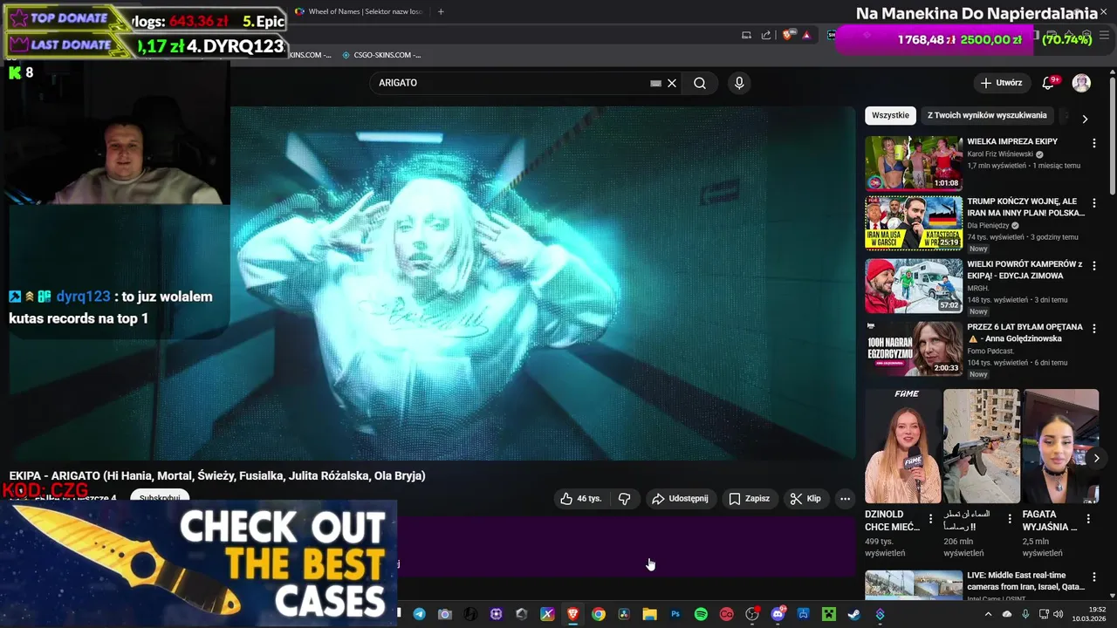Open options for WIELKI POWRÓT KAMPERÓW video

[x=1094, y=266]
